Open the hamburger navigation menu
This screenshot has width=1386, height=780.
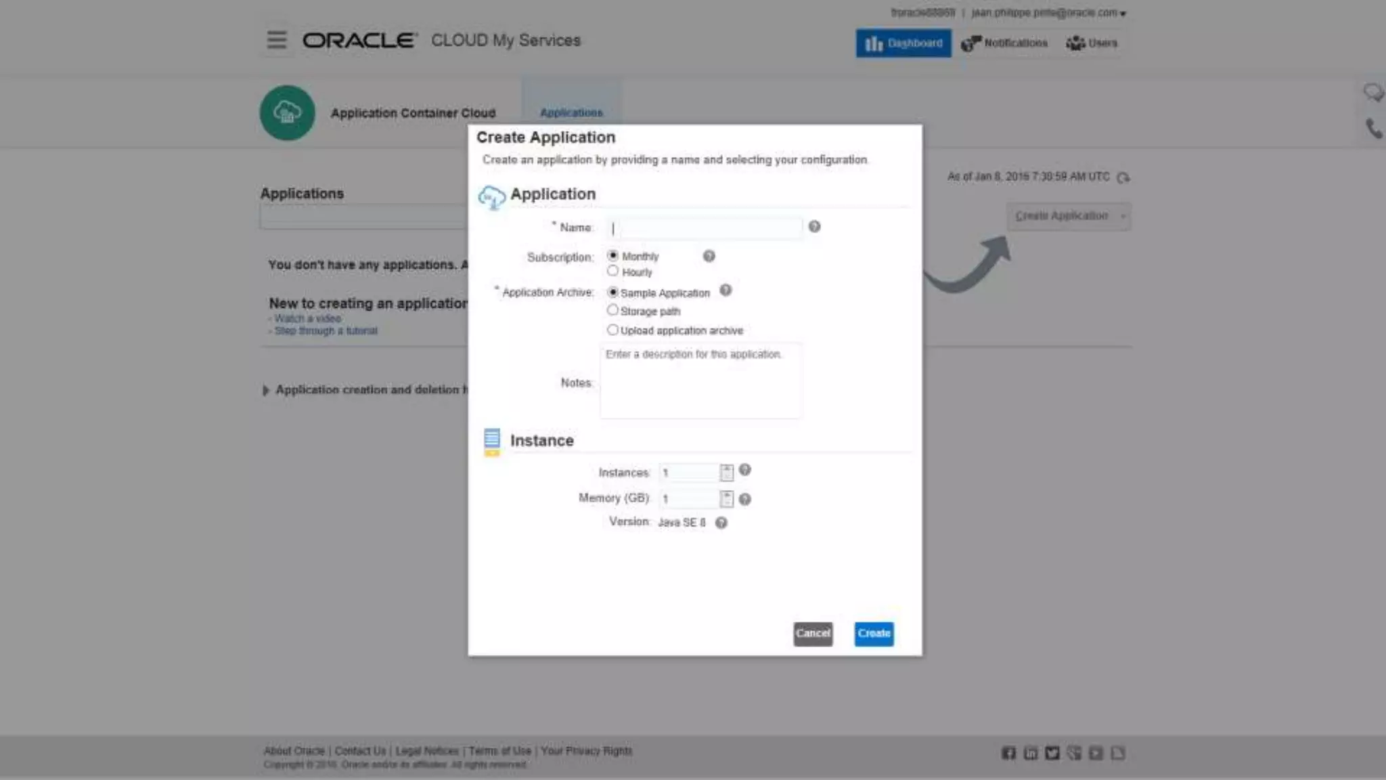276,40
